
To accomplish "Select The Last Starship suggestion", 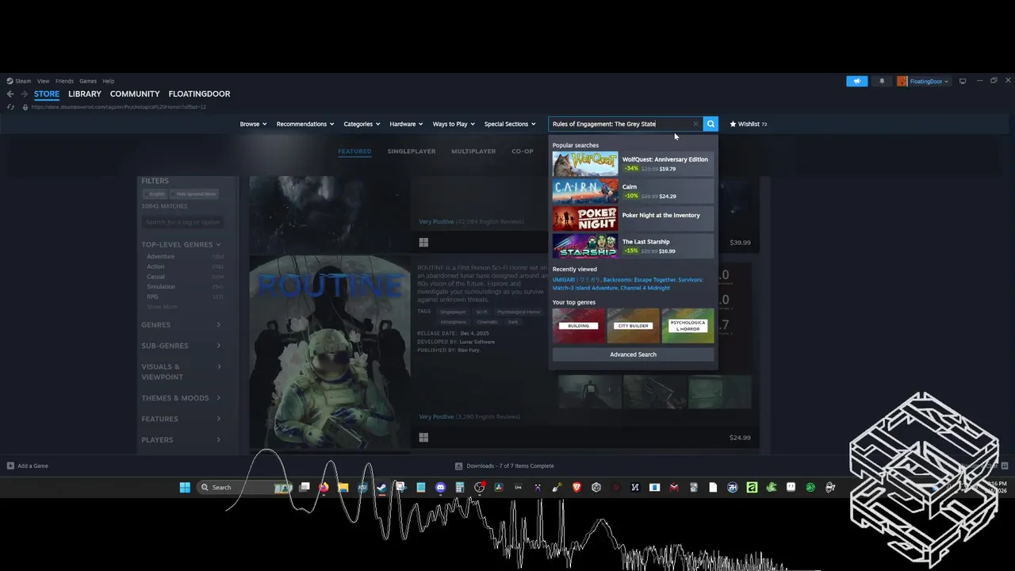I will 633,246.
